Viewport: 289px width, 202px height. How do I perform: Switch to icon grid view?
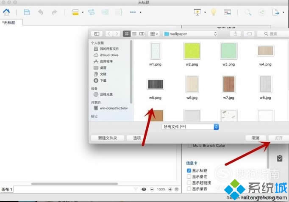click(127, 34)
